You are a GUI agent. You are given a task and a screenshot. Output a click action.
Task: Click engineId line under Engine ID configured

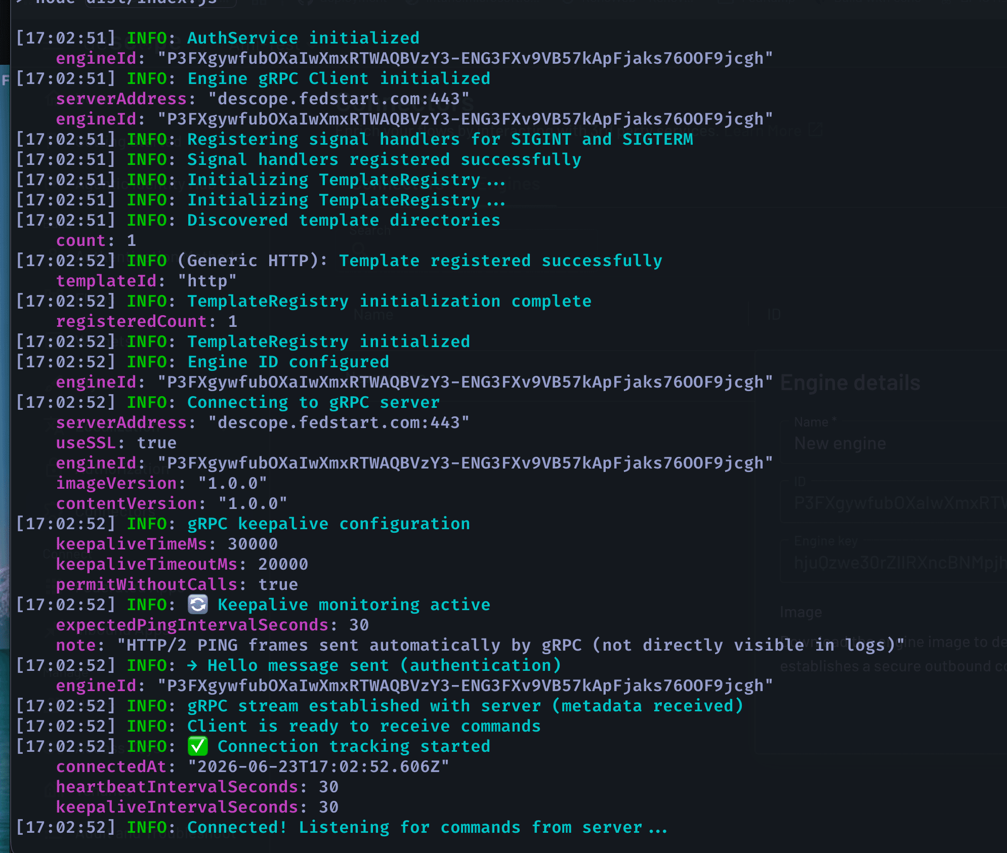[414, 382]
